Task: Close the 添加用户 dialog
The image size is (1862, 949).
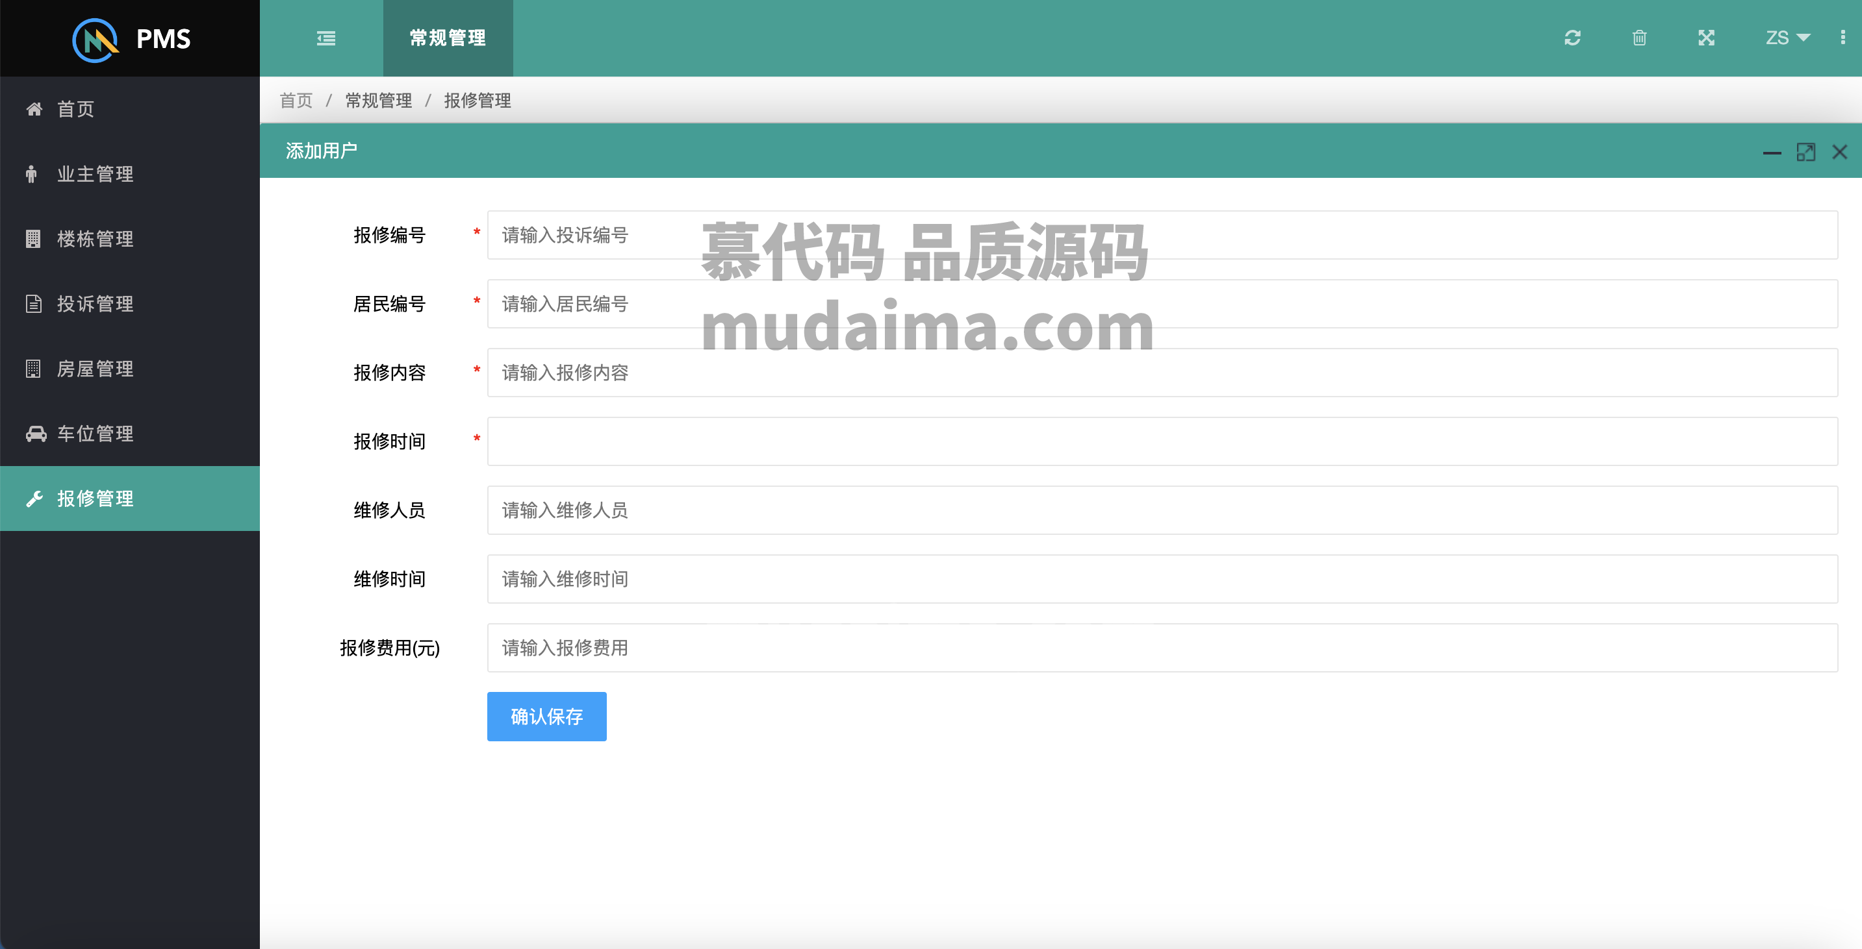Action: click(x=1840, y=153)
